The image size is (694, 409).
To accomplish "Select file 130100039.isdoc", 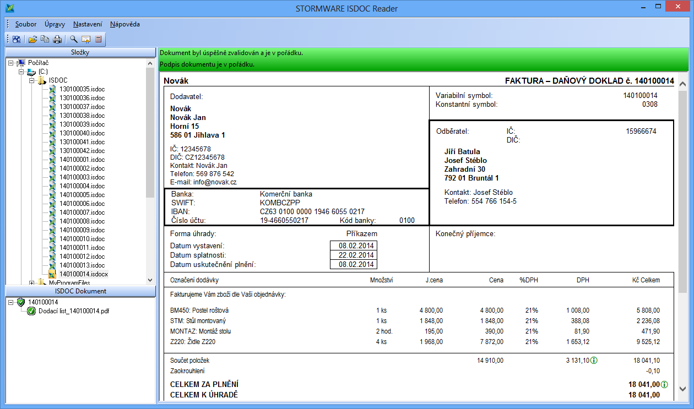I will (x=82, y=124).
